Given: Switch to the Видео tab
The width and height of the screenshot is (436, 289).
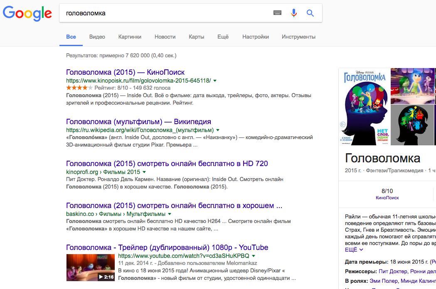Looking at the screenshot, I should click(97, 37).
